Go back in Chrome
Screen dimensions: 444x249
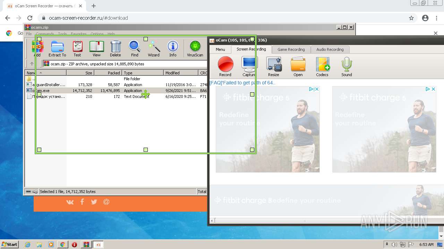coord(8,18)
